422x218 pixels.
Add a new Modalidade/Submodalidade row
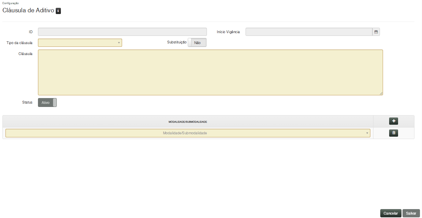[x=394, y=121]
